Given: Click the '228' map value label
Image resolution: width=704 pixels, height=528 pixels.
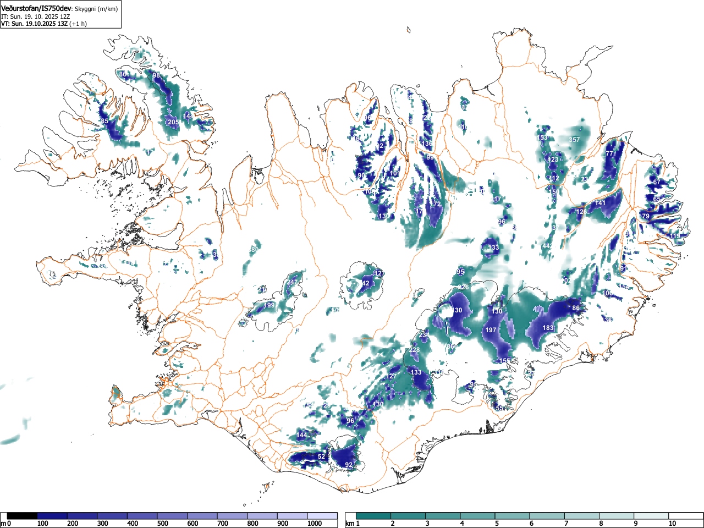Looking at the screenshot, I should [x=415, y=350].
